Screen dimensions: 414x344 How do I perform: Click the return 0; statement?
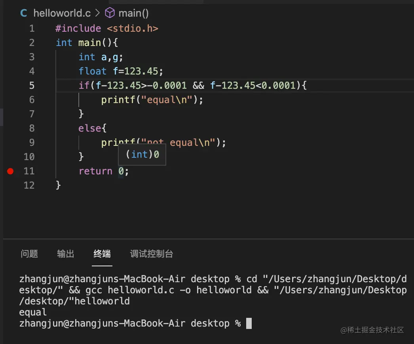pos(104,171)
